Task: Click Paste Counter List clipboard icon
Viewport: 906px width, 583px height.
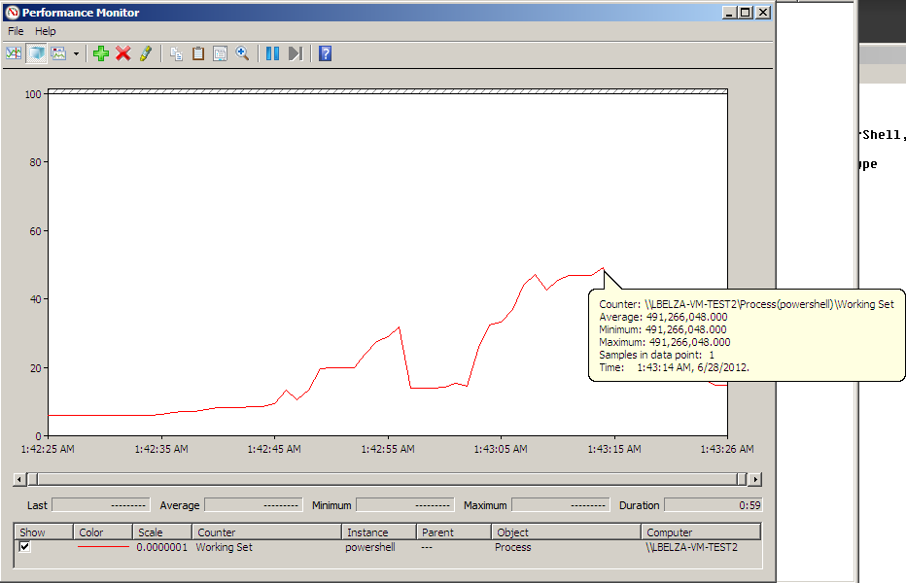Action: click(x=198, y=53)
